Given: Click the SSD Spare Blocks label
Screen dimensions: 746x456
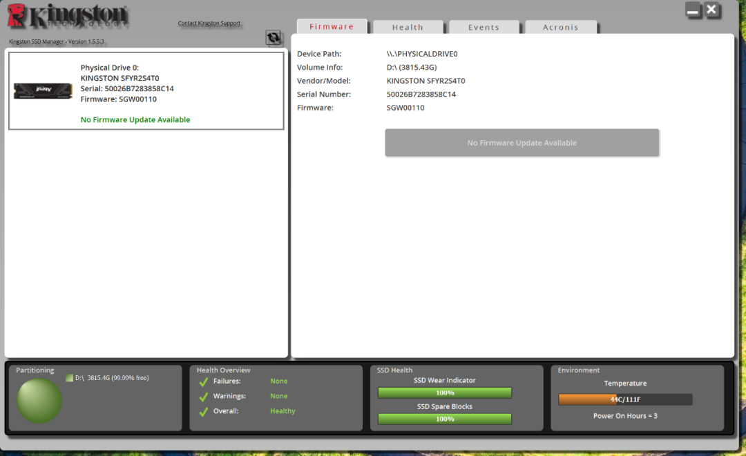Looking at the screenshot, I should 444,406.
